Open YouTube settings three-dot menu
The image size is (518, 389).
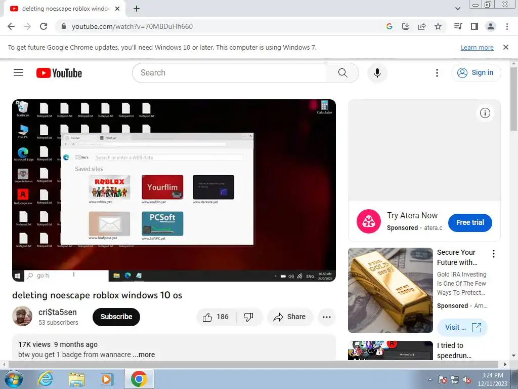click(x=437, y=73)
